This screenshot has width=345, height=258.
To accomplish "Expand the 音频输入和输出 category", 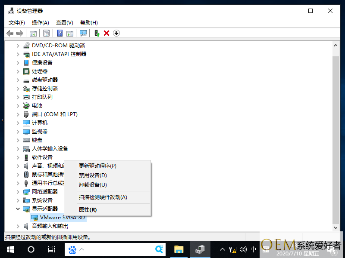I will coord(18,226).
